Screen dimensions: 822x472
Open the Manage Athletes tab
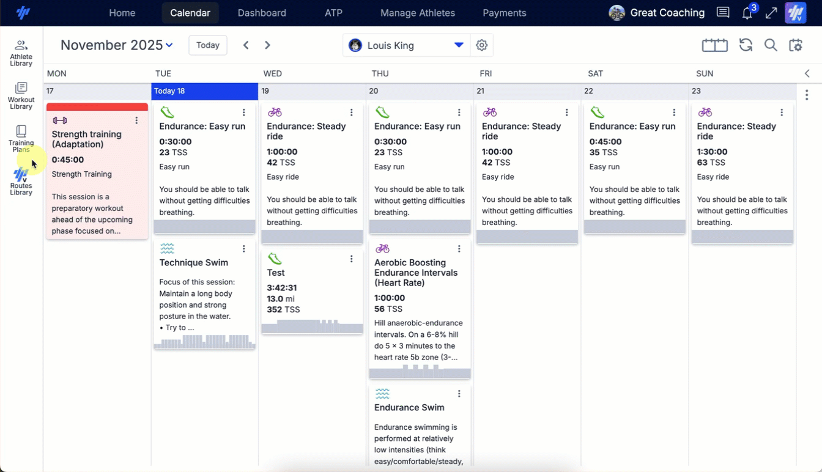coord(418,13)
